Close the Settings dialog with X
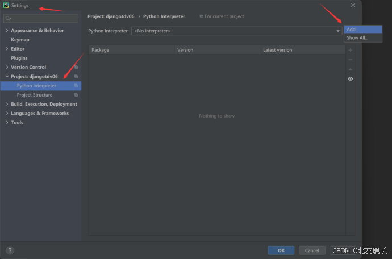Viewport: 392px width, 259px height. [353, 5]
